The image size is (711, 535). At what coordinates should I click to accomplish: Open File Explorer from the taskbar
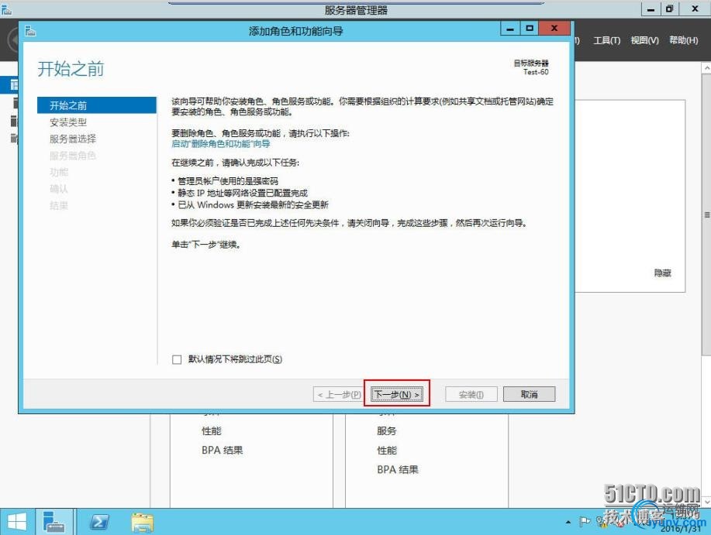[x=143, y=522]
